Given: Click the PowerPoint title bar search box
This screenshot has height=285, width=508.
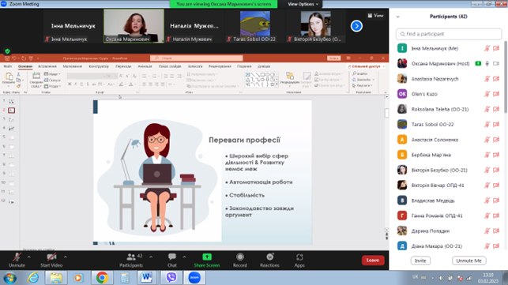Looking at the screenshot, I should (197, 58).
